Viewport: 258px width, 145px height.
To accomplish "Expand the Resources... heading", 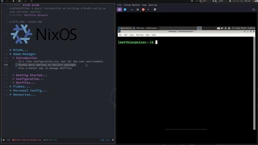I will pos(24,95).
